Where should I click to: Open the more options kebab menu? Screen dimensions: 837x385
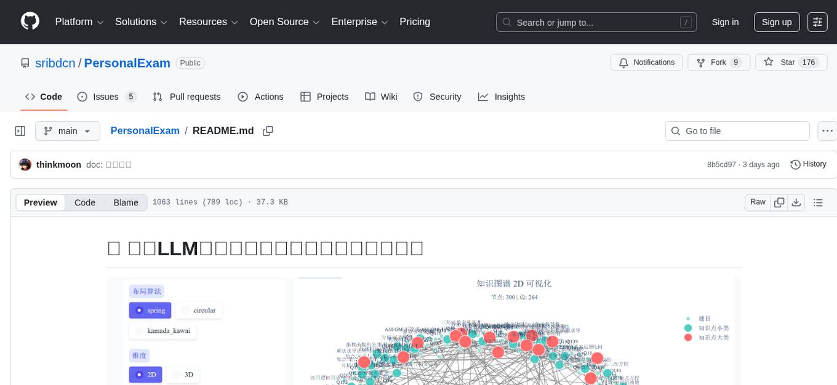(x=827, y=130)
